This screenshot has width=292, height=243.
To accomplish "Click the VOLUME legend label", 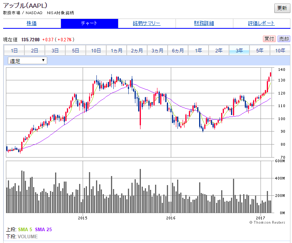I will [x=28, y=237].
